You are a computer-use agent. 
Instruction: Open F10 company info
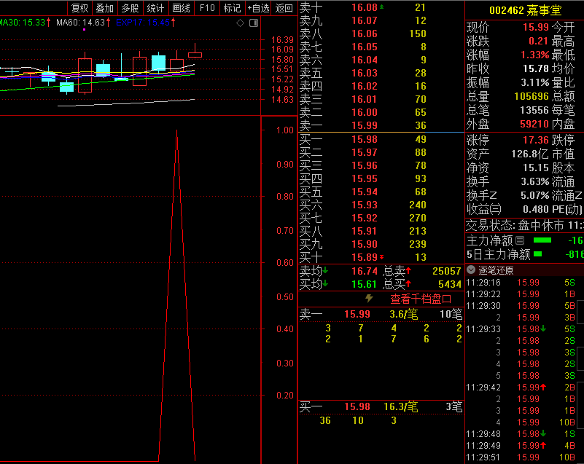tap(207, 8)
